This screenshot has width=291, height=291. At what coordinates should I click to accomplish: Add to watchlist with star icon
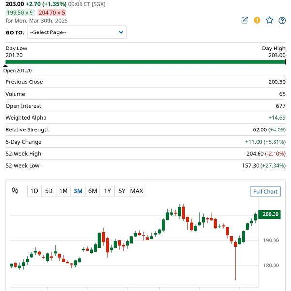click(x=270, y=20)
